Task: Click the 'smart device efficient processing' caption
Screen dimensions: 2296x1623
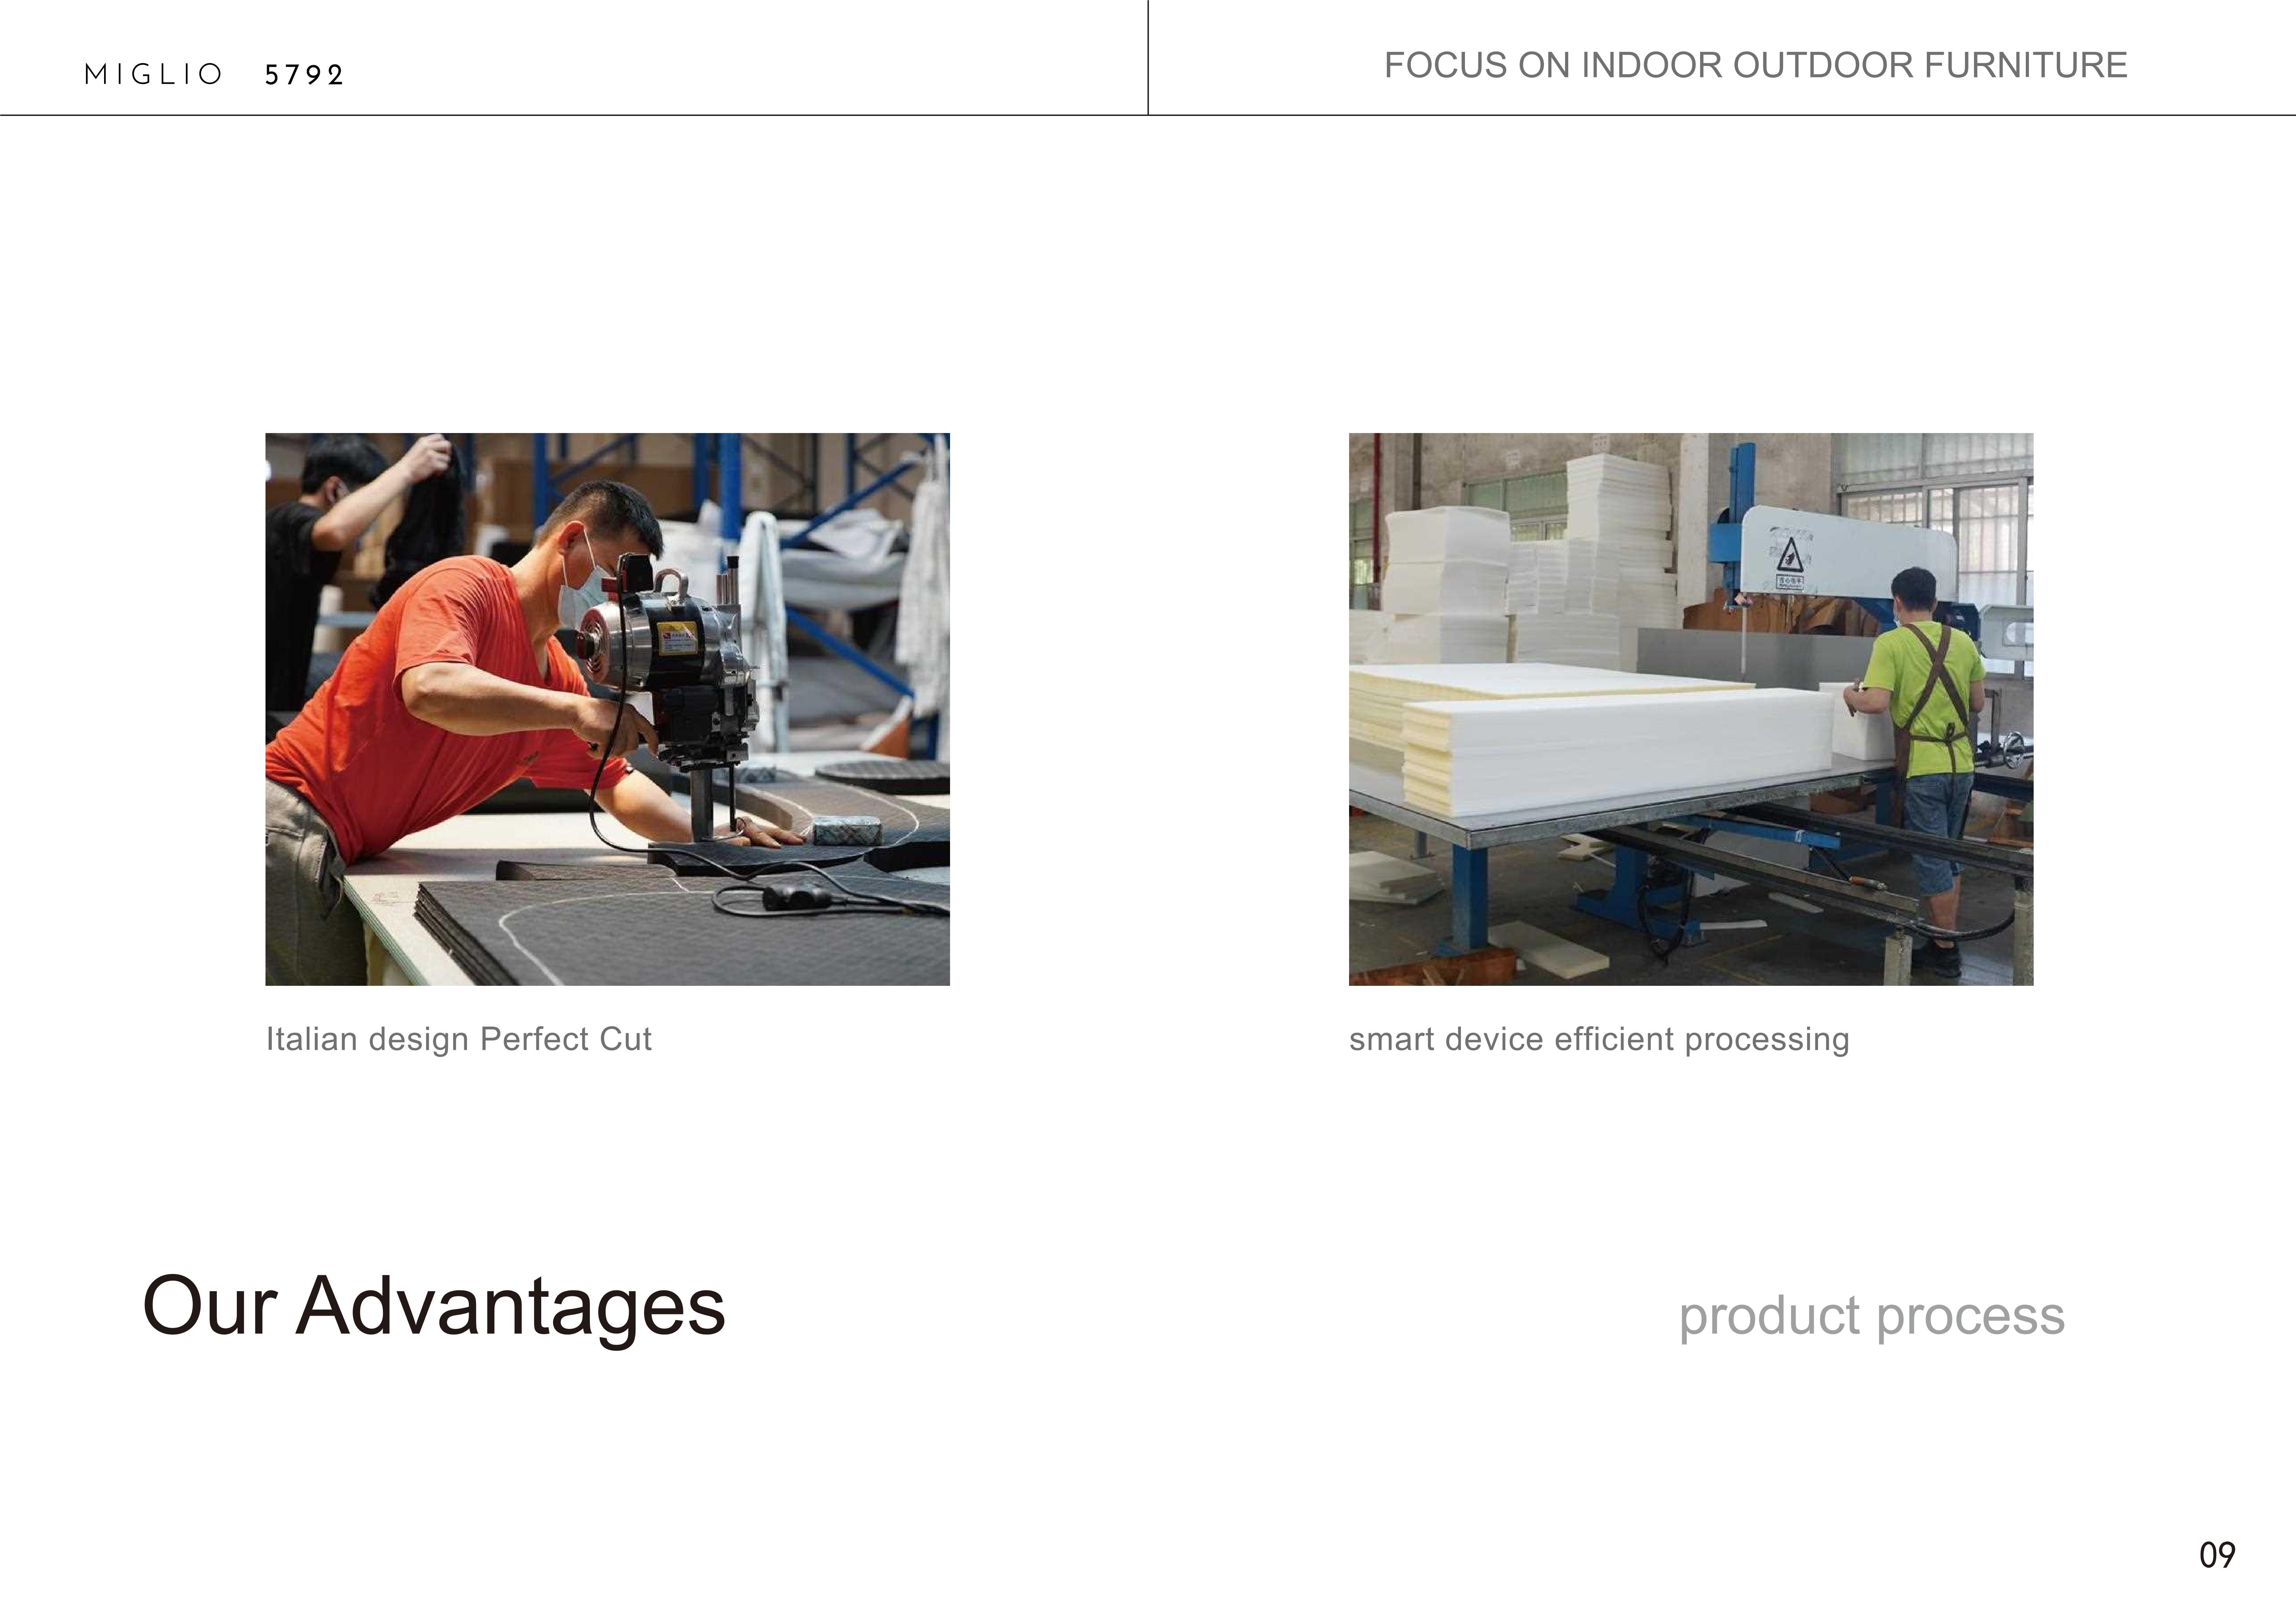Action: point(1598,1039)
